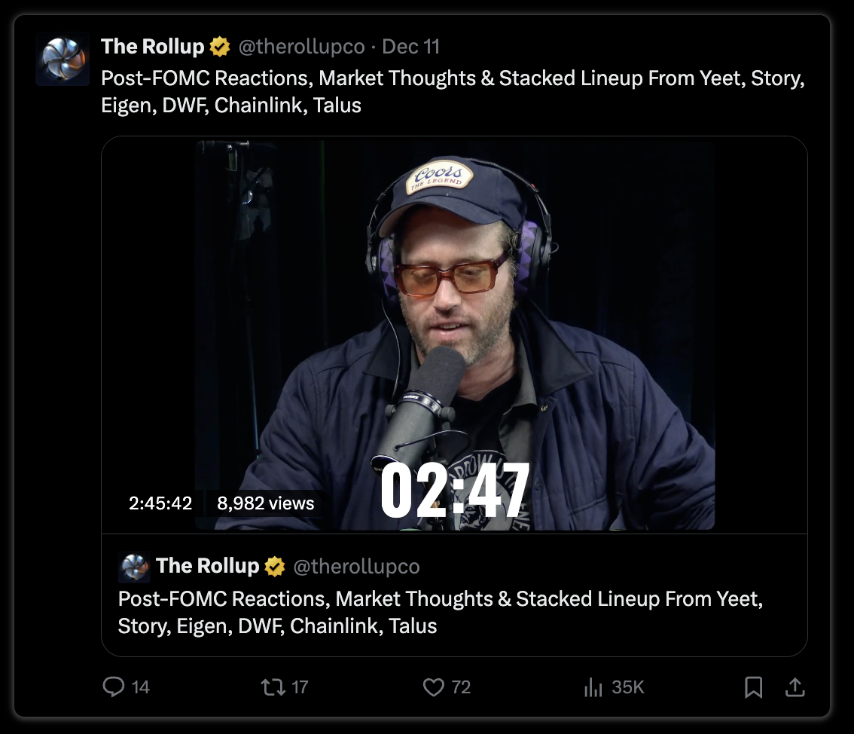Click The Rollup display name in header
The image size is (854, 734).
tap(152, 47)
